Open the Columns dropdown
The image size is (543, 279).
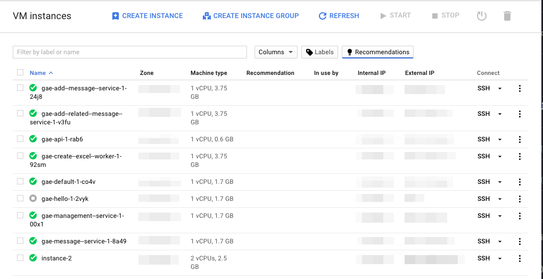(x=276, y=52)
